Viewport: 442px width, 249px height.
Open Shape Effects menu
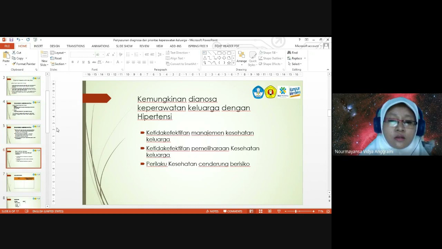[271, 64]
